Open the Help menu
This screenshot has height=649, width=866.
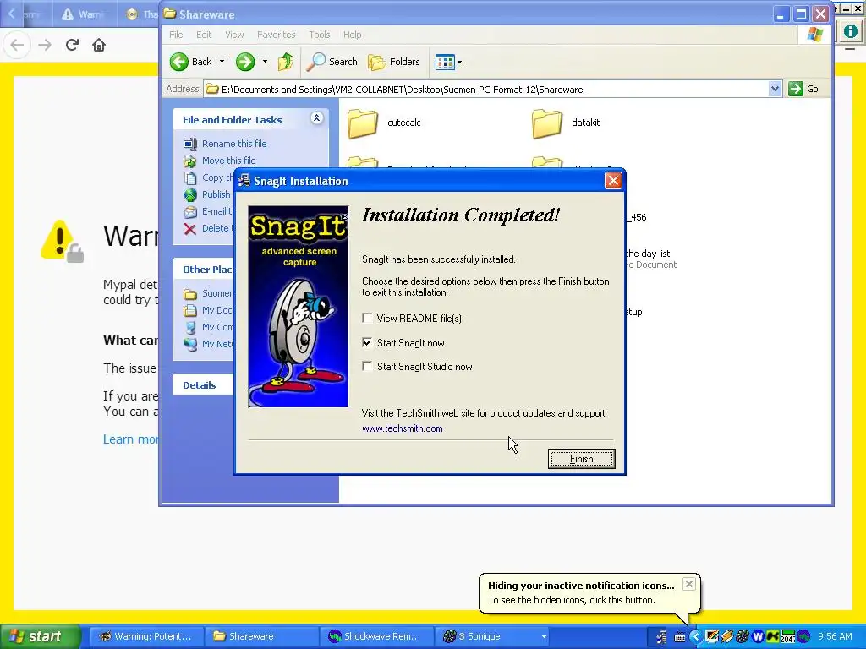353,35
